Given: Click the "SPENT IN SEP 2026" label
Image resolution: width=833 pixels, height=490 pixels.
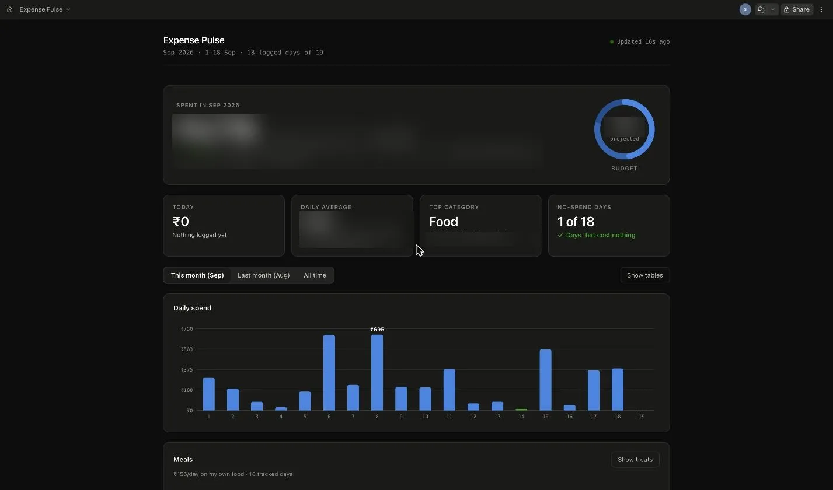Looking at the screenshot, I should coord(208,106).
